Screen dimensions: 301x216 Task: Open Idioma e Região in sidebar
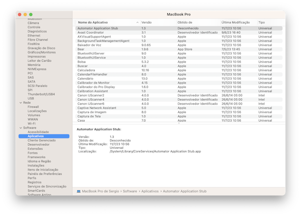coord(39,161)
